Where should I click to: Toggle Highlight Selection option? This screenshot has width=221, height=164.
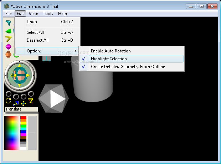(x=132, y=59)
